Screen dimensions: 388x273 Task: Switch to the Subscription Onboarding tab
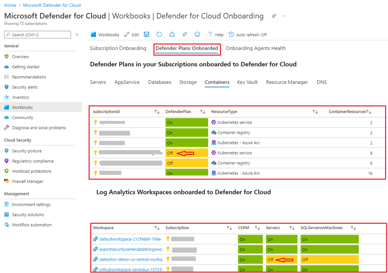(118, 48)
